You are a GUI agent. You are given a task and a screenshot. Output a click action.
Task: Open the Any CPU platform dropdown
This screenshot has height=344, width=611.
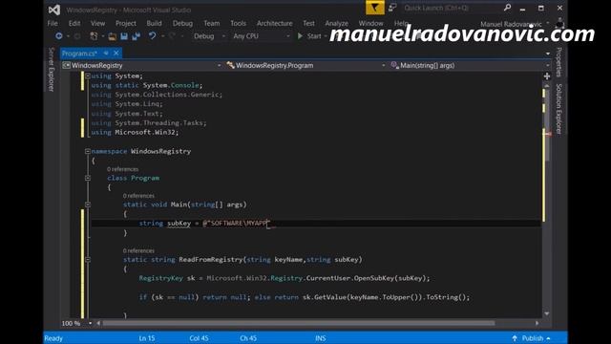(261, 36)
